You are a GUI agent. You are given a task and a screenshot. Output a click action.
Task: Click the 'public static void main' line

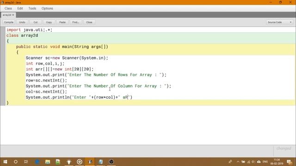(x=62, y=47)
